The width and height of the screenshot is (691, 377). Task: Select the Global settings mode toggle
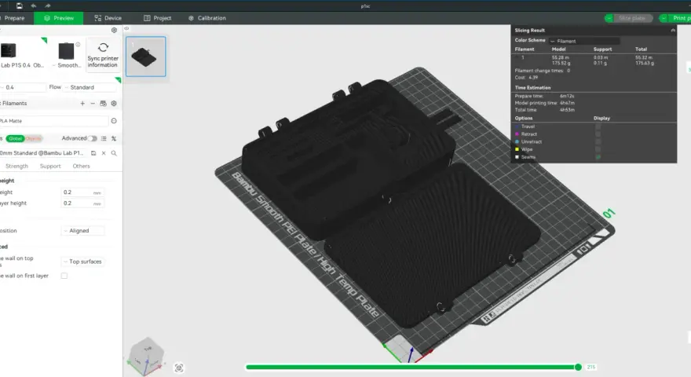pos(15,138)
